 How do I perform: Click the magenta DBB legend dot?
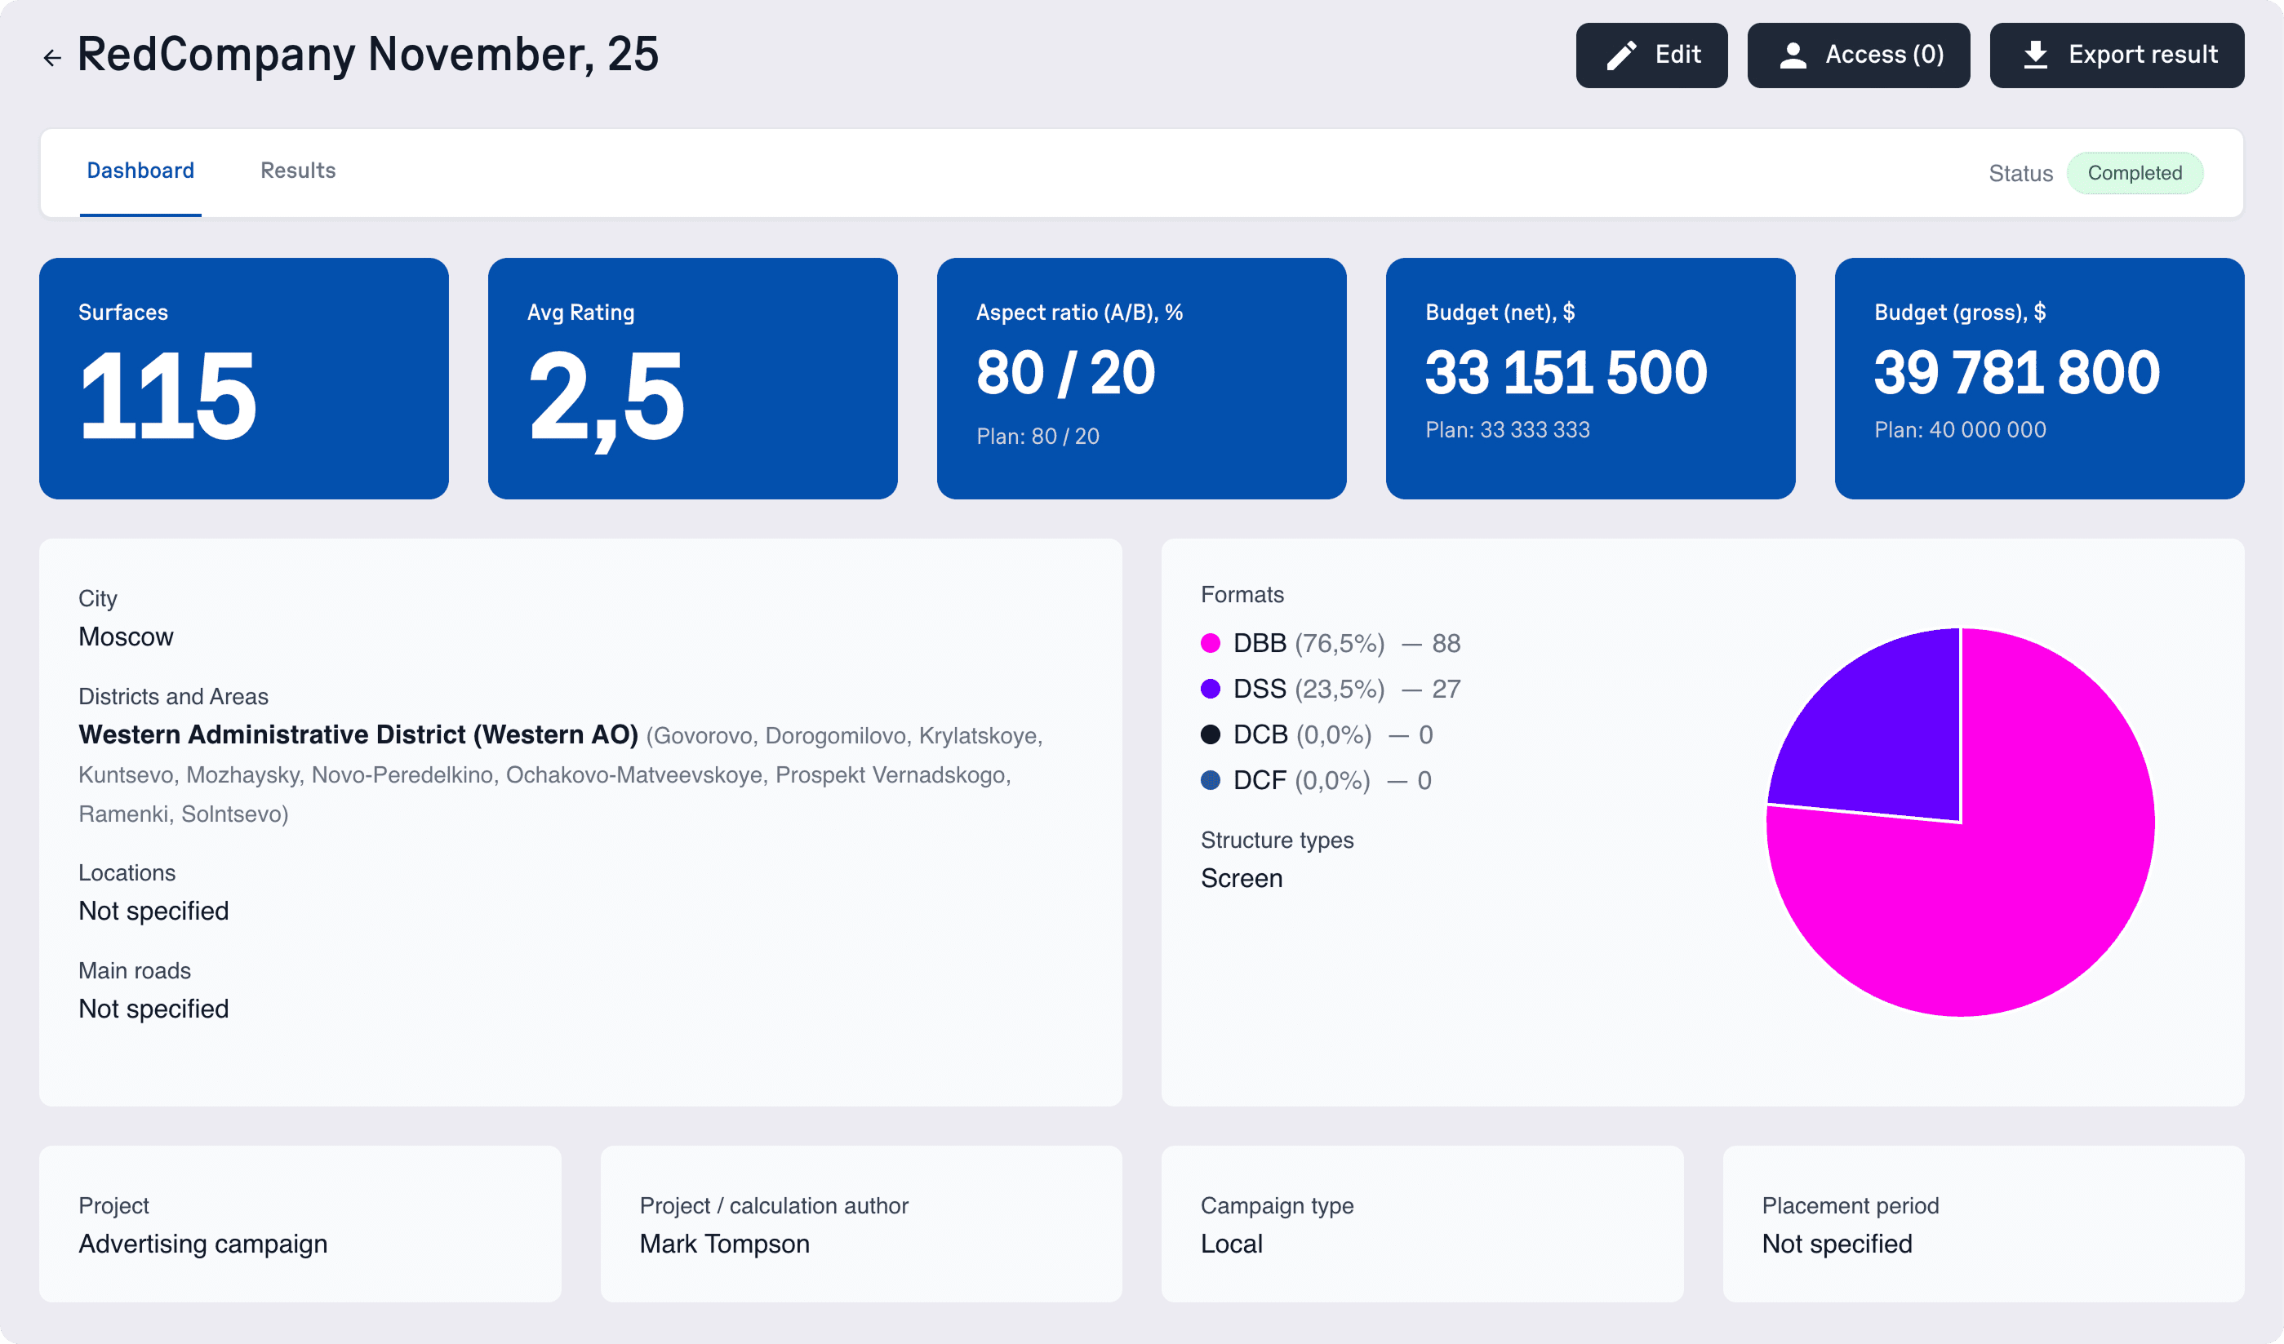[x=1210, y=644]
